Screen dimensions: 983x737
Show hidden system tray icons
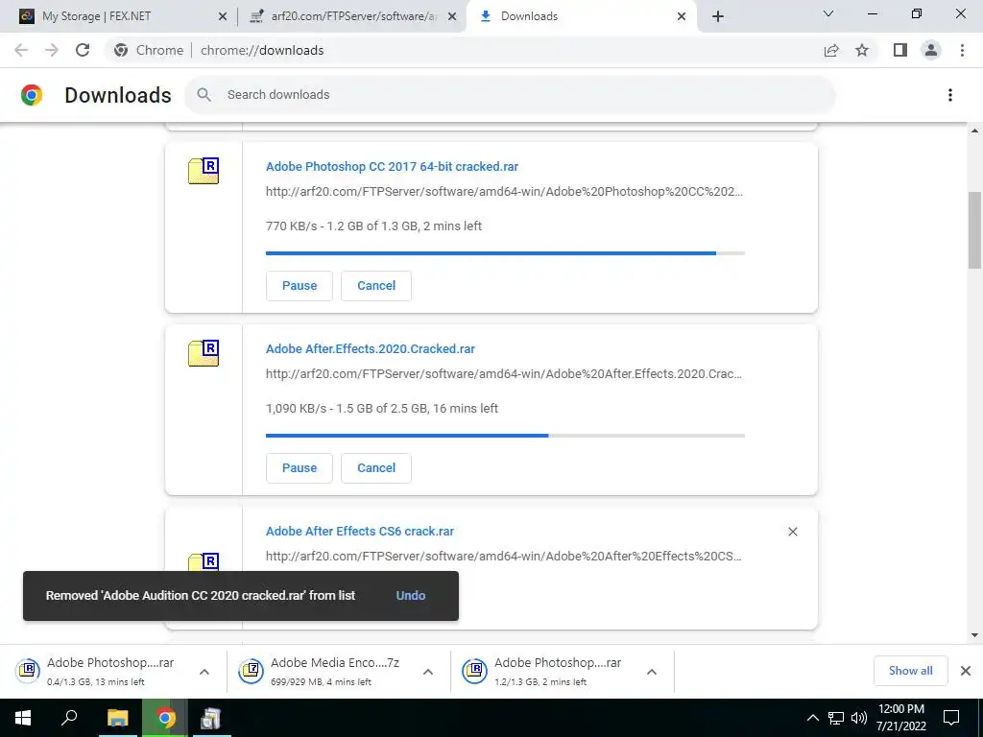(x=812, y=718)
